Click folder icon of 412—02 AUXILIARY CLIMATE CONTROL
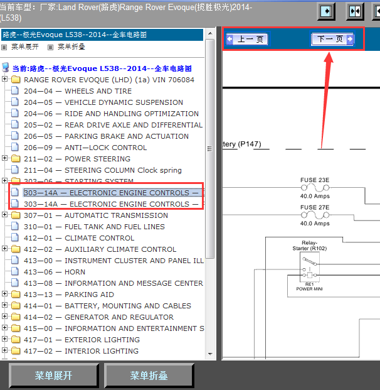The width and height of the screenshot is (380, 390). pos(16,249)
